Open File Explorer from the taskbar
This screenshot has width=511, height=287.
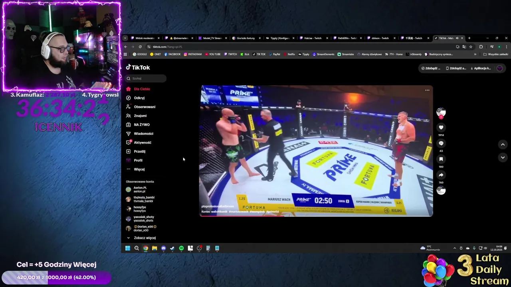click(154, 248)
